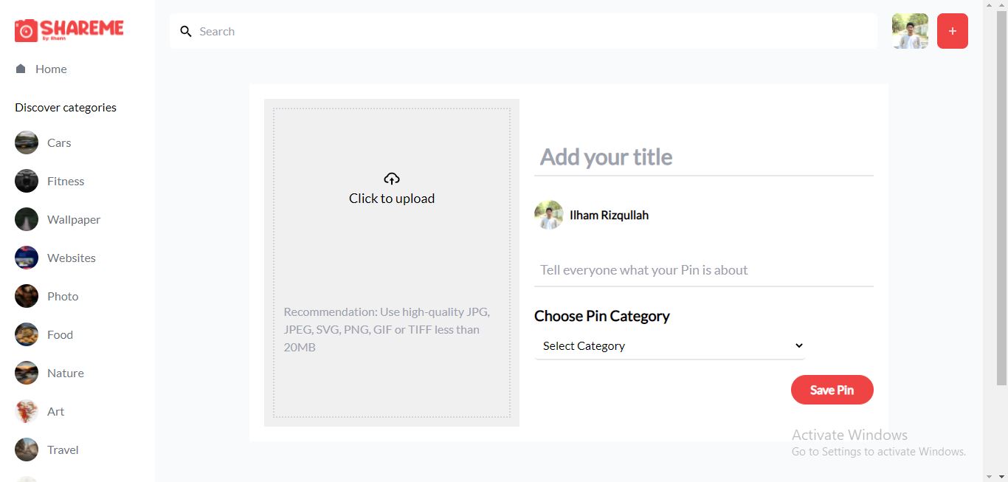Viewport: 1008px width, 482px height.
Task: Select the Travel category
Action: click(63, 450)
